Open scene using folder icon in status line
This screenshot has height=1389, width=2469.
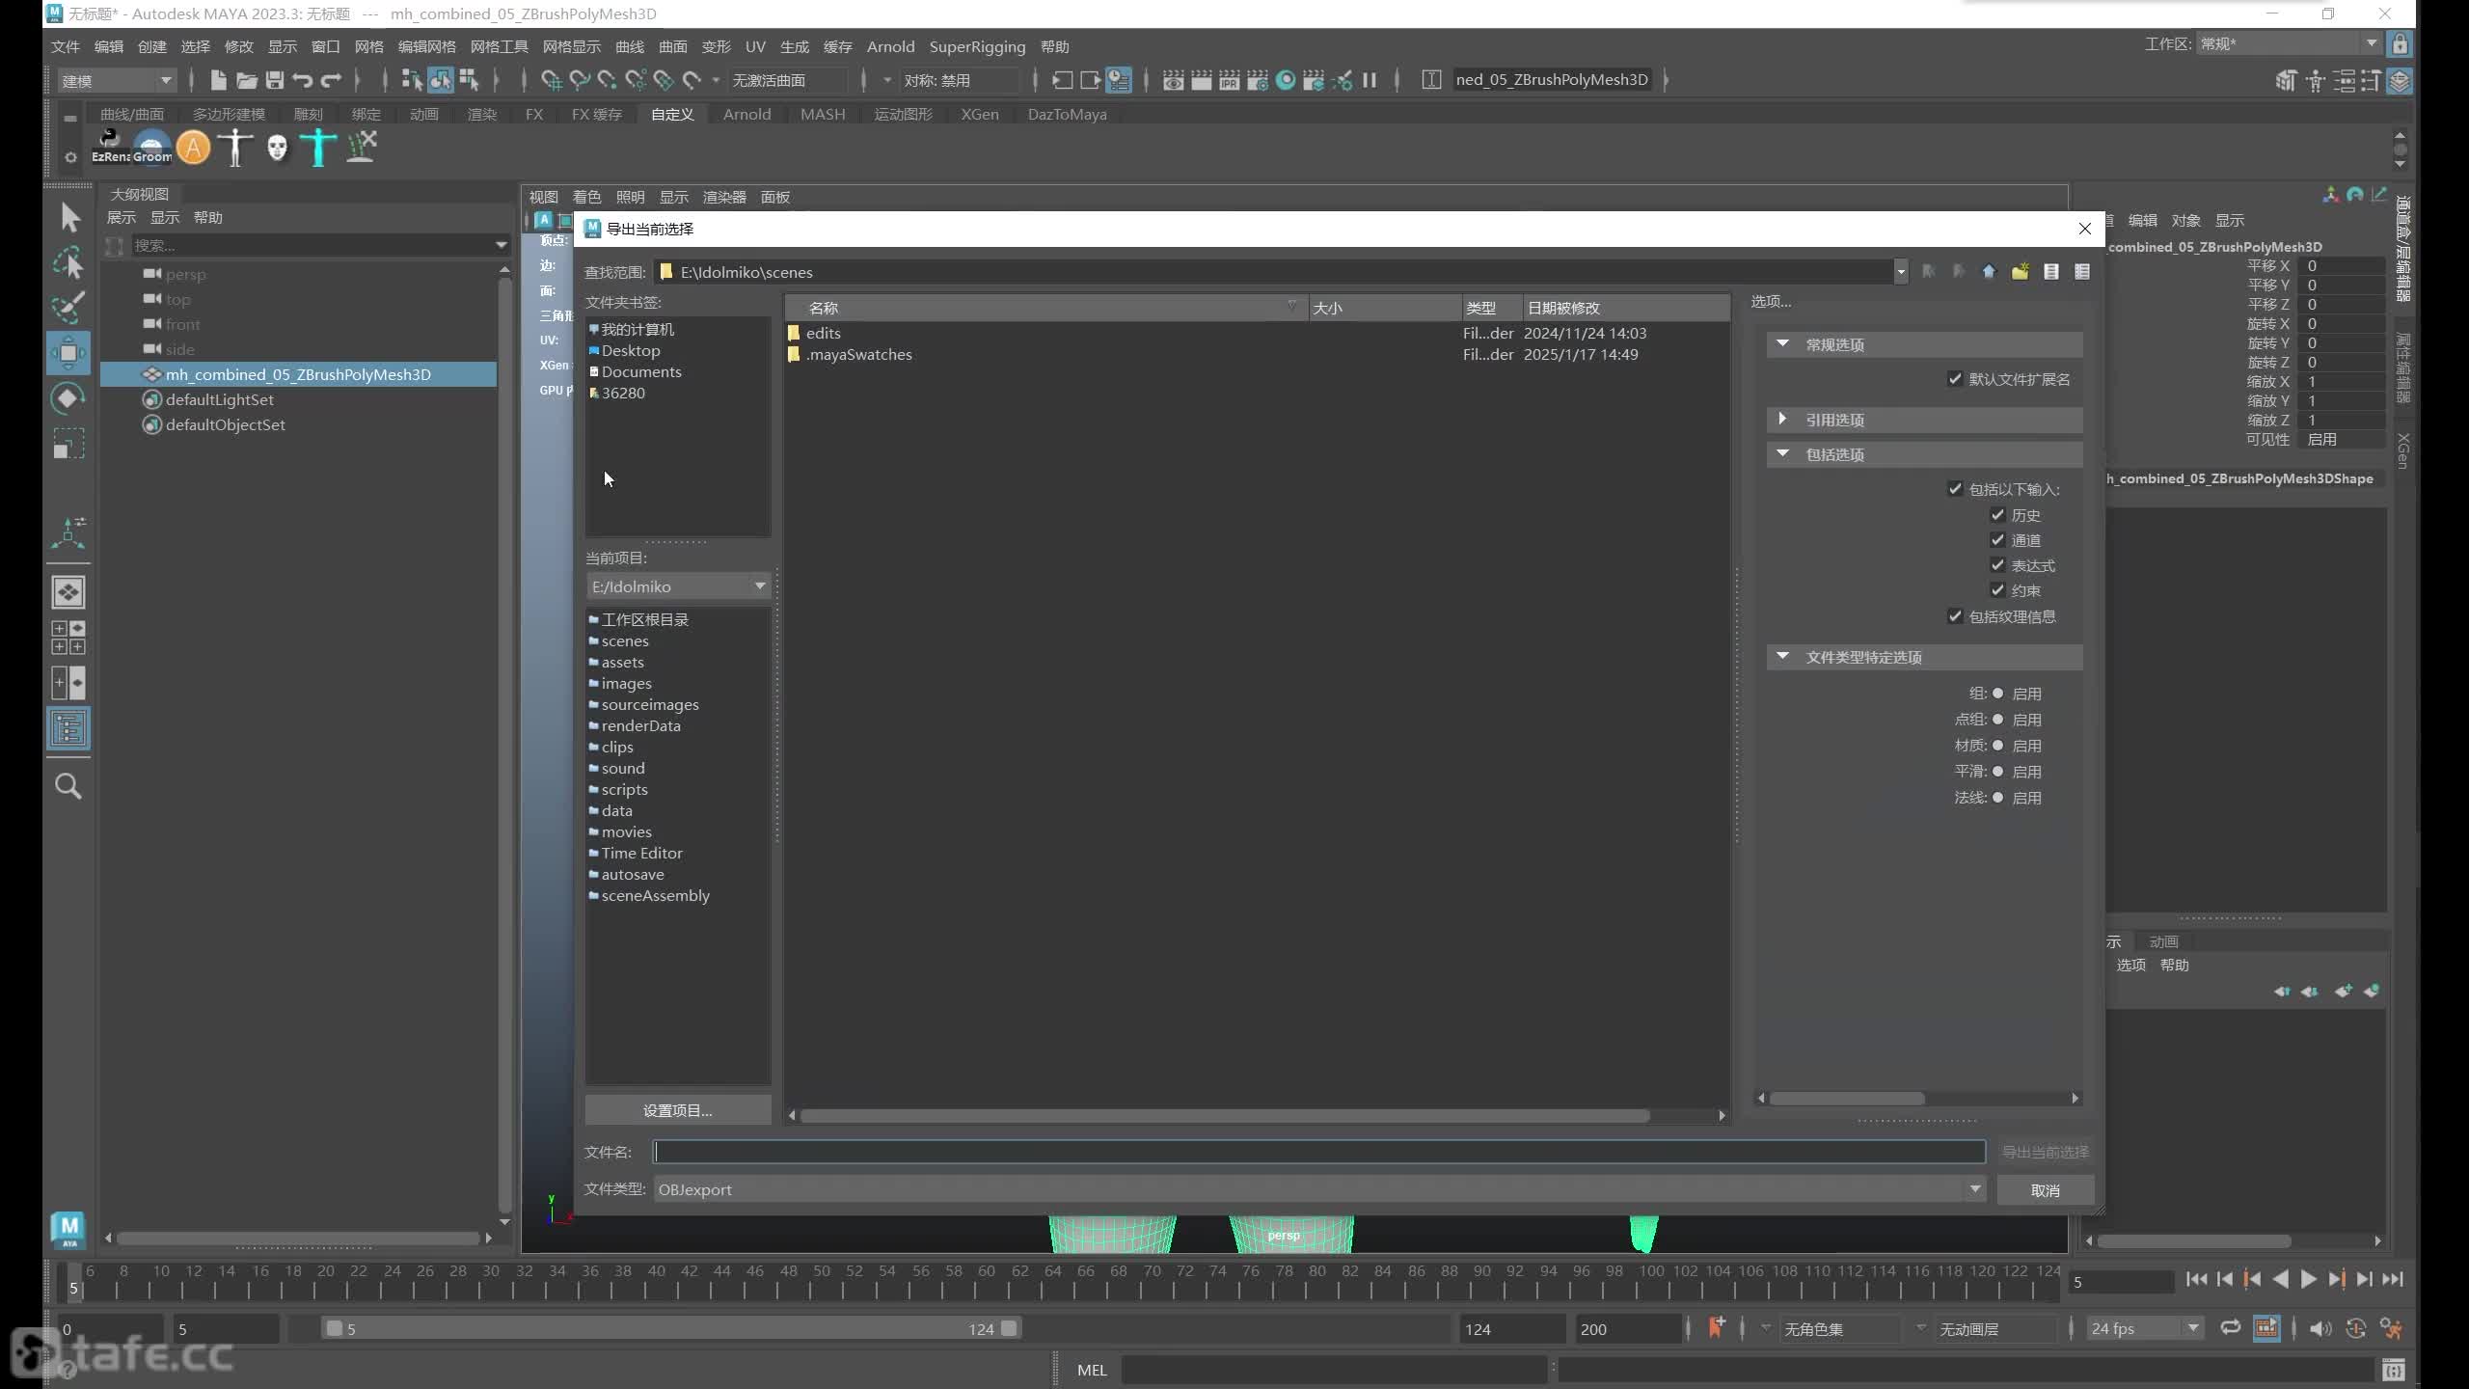(x=247, y=80)
